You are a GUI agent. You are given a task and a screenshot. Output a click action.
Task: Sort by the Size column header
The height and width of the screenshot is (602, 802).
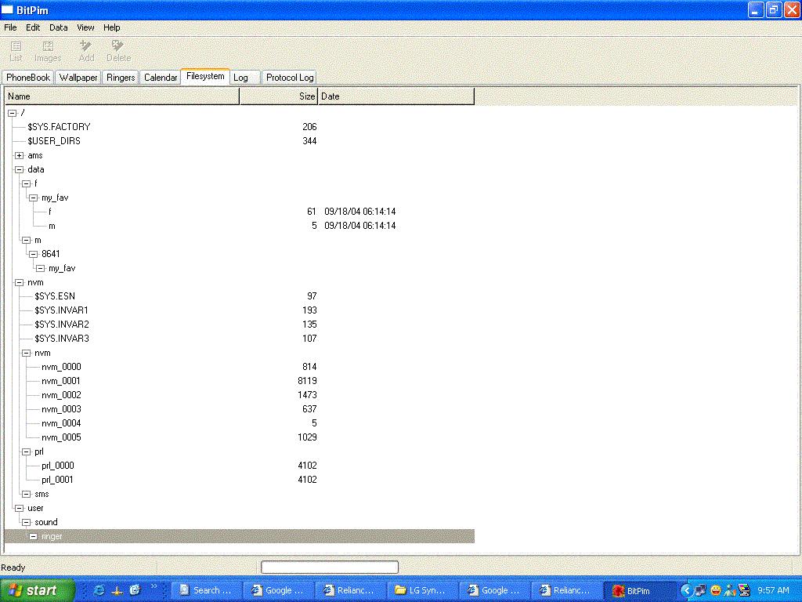[278, 96]
